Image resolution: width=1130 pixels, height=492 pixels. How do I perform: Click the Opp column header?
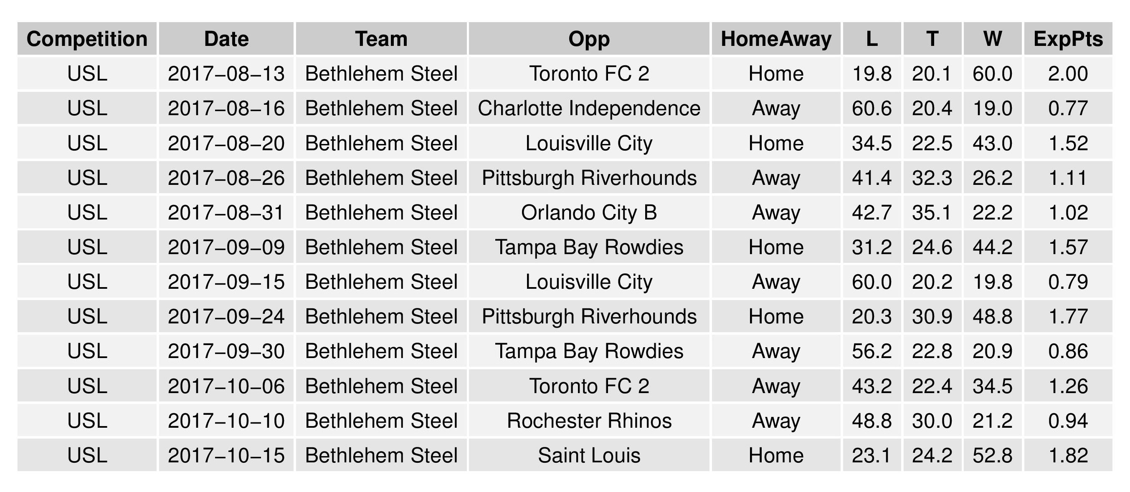pos(589,39)
